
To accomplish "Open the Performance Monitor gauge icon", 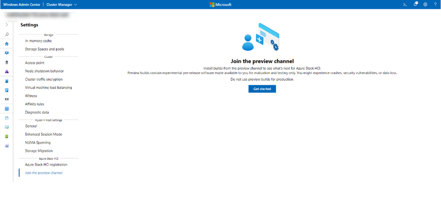I will (7, 118).
